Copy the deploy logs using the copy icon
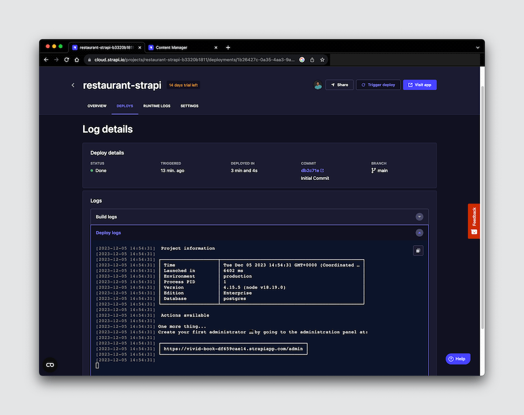524x415 pixels. 418,250
